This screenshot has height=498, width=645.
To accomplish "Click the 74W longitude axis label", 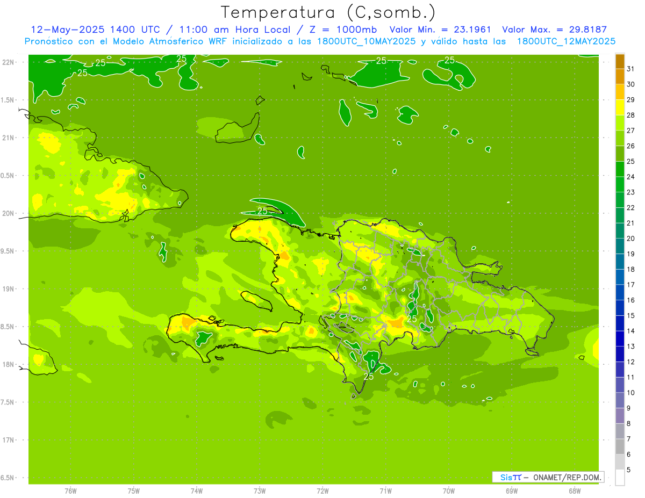I will pos(197,491).
